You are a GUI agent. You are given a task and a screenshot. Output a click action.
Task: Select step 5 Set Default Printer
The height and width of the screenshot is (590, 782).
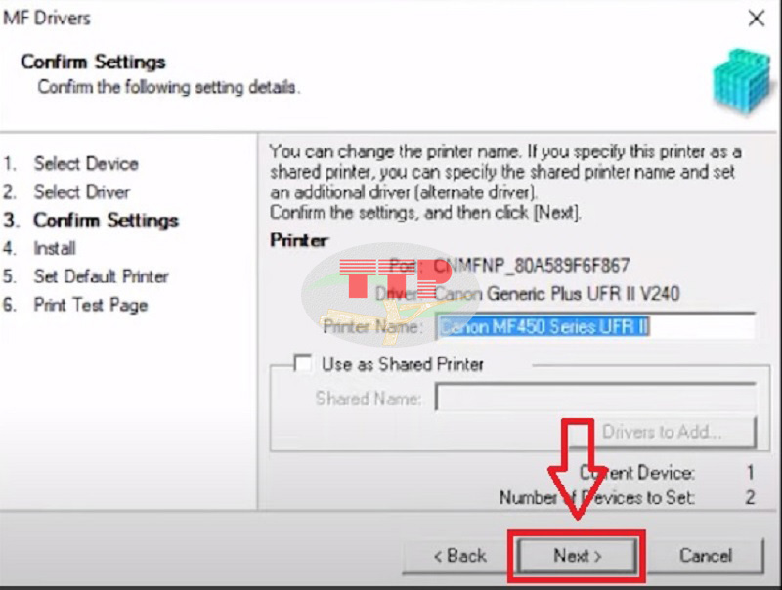(102, 276)
